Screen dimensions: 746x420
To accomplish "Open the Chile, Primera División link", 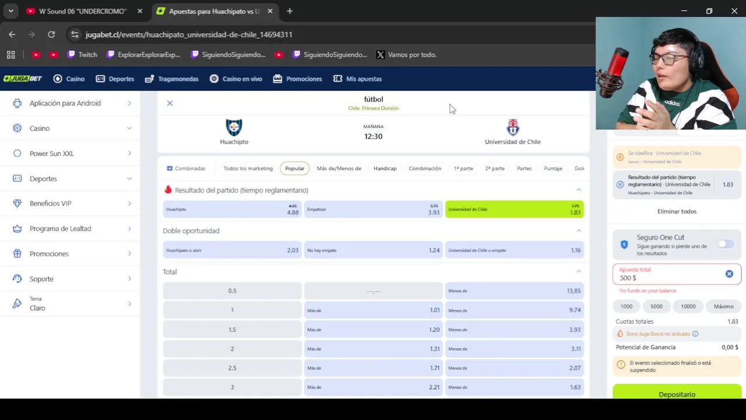I will [x=374, y=108].
